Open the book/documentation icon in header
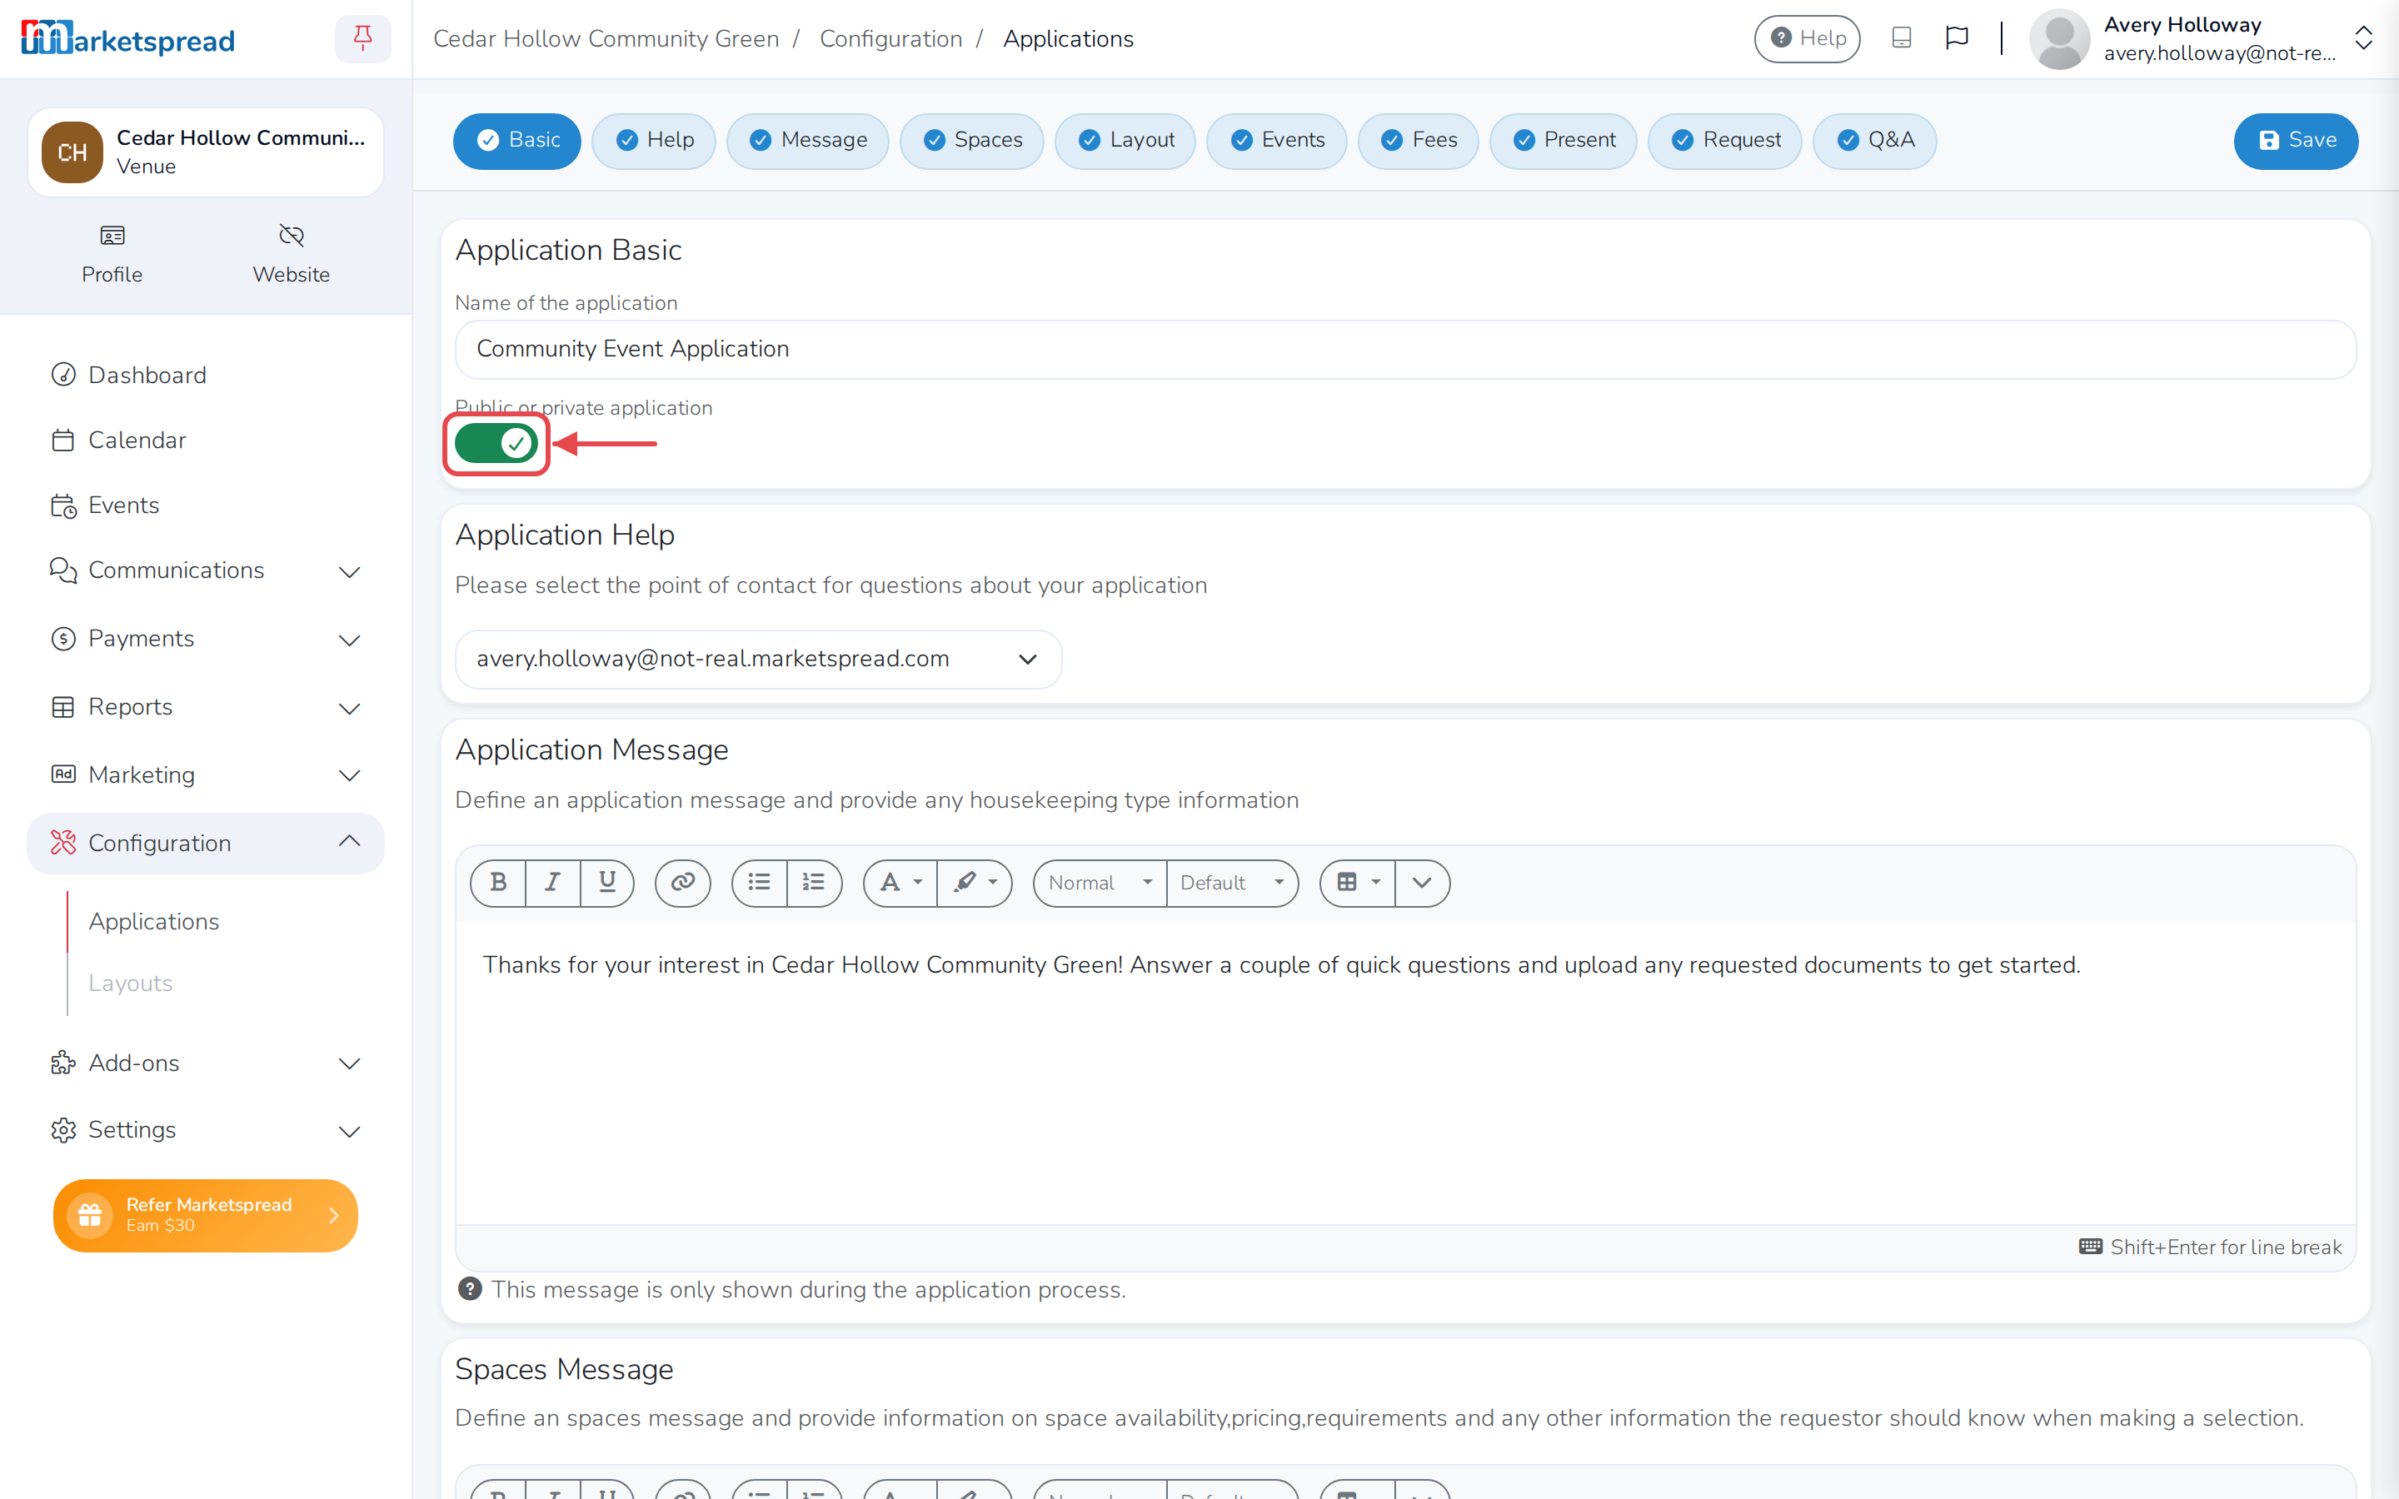The height and width of the screenshot is (1499, 2399). tap(1902, 38)
